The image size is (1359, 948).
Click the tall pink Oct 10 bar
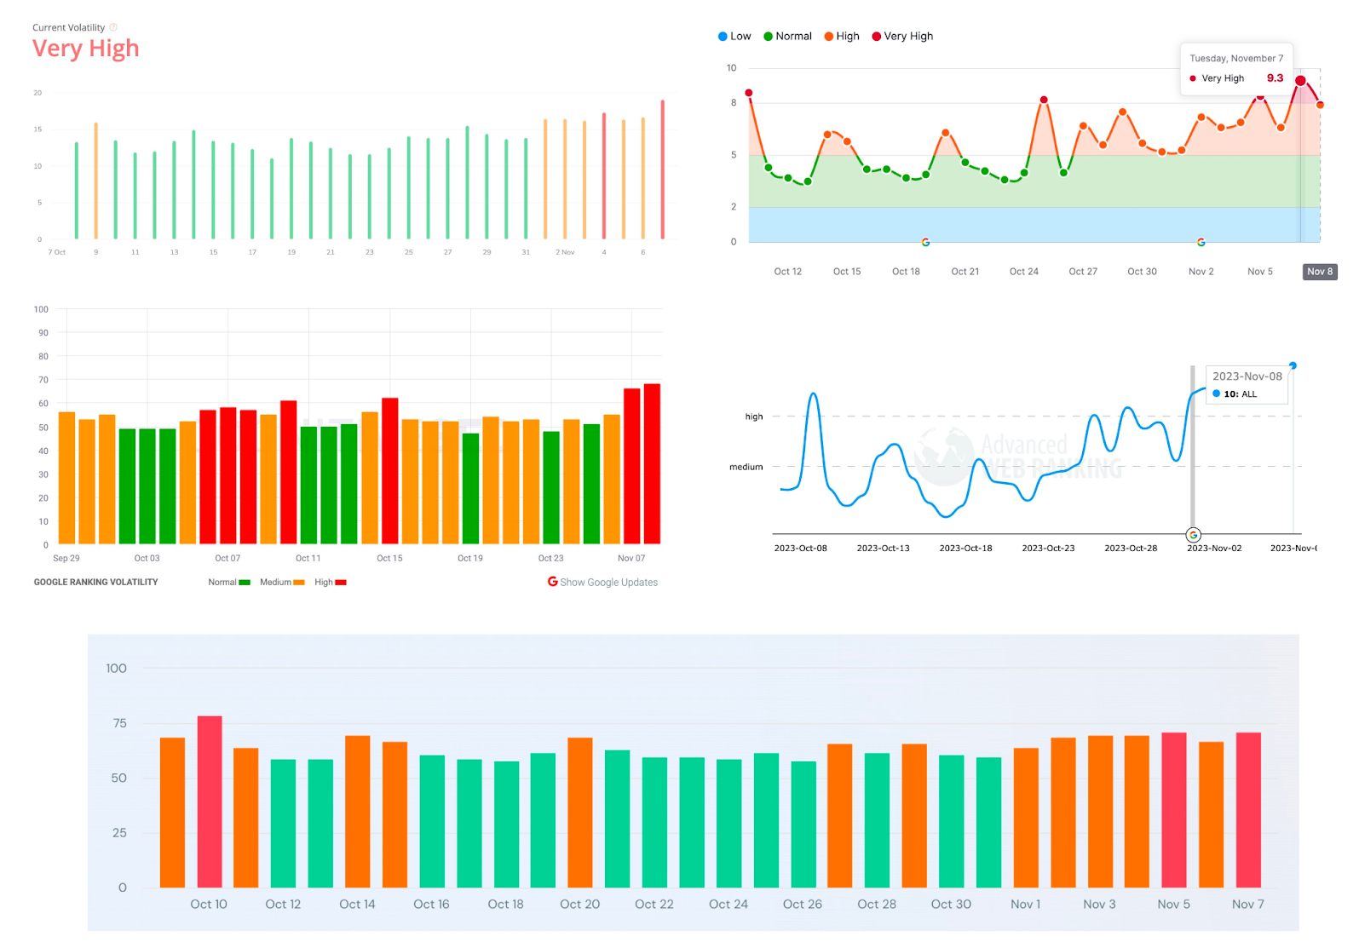(x=210, y=801)
